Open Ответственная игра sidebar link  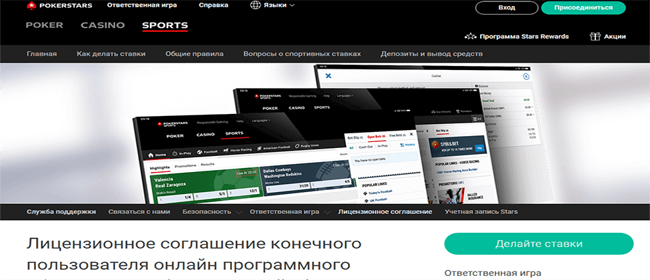pos(493,273)
